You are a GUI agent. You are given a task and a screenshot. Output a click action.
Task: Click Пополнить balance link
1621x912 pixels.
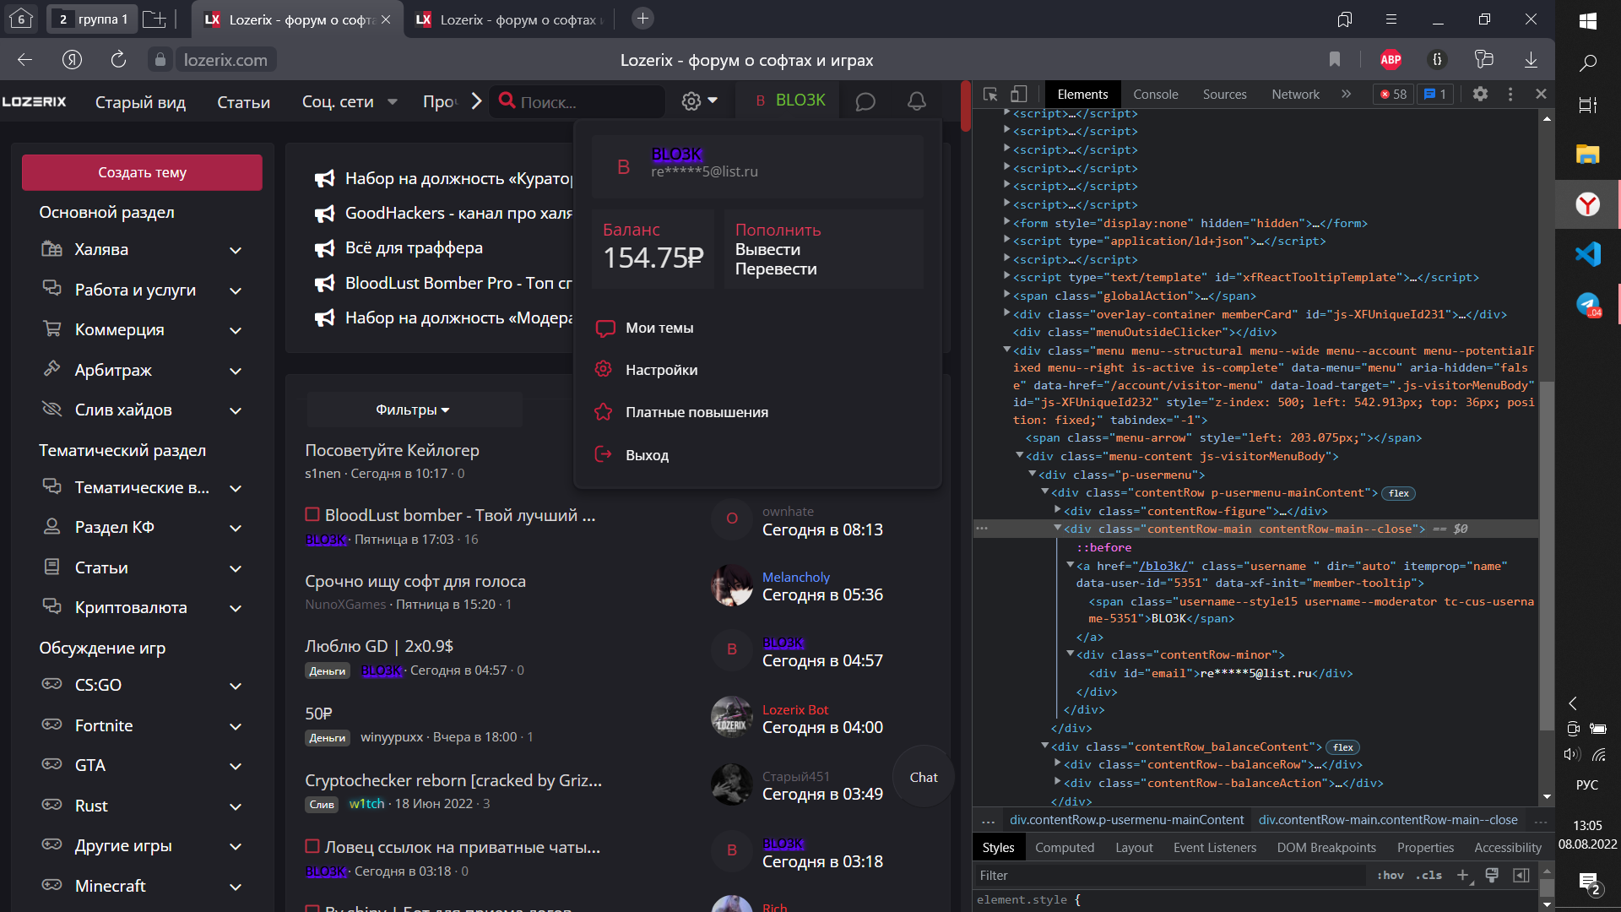click(778, 230)
